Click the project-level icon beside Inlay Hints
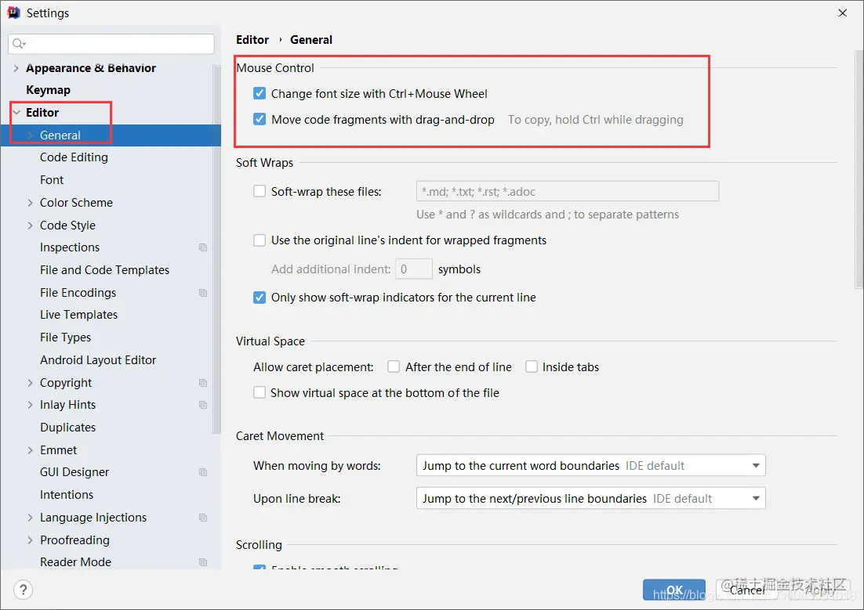This screenshot has width=864, height=610. click(x=203, y=405)
